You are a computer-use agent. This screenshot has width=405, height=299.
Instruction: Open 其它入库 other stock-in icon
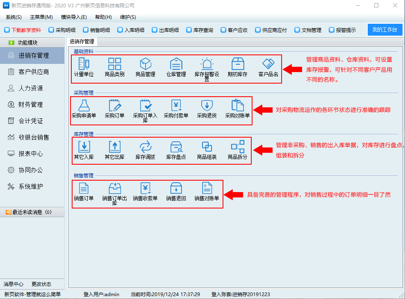(84, 150)
